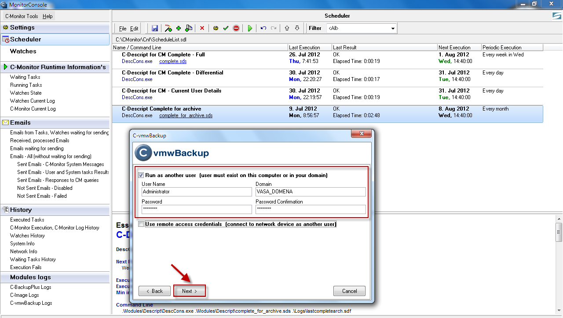This screenshot has width=563, height=318.
Task: Select C-Monitor Runtime Information's header
Action: (55, 67)
